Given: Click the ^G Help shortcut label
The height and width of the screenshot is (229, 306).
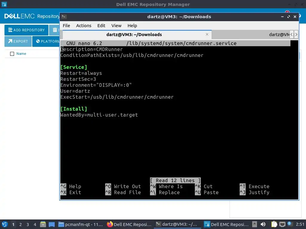Looking at the screenshot, I should pyautogui.click(x=71, y=186).
